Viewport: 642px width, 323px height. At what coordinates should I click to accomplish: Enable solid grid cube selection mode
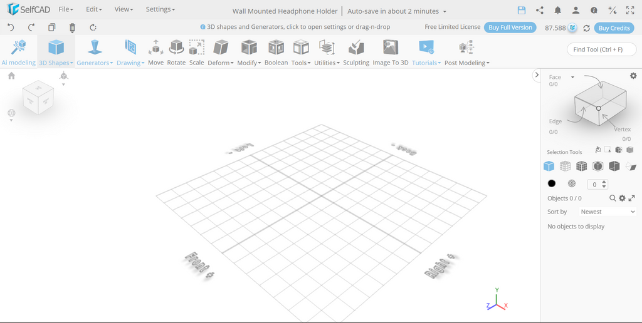581,166
